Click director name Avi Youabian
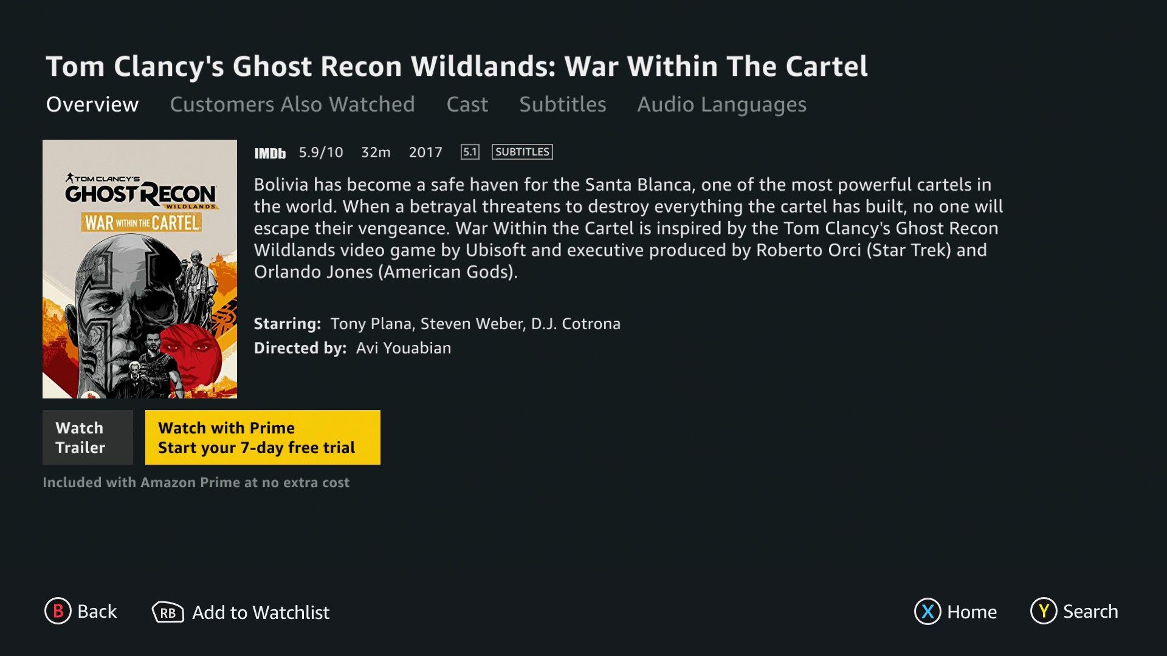This screenshot has width=1167, height=656. click(x=403, y=348)
